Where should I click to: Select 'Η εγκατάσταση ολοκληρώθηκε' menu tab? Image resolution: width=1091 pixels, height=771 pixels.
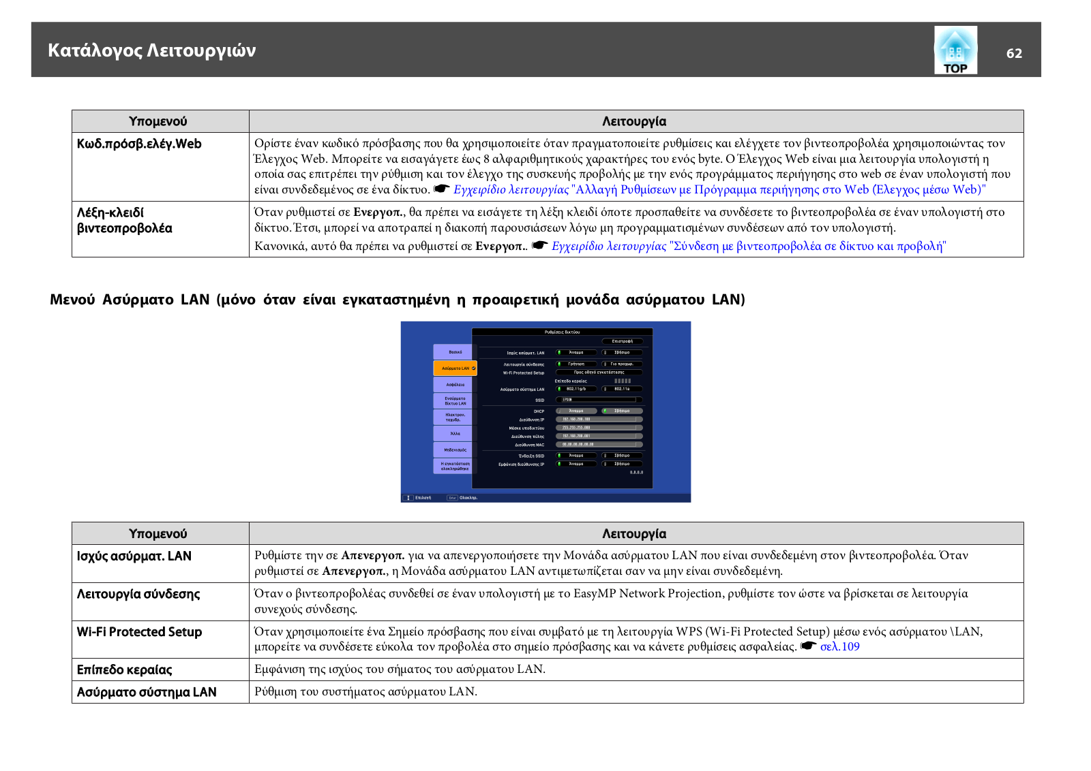pos(455,466)
